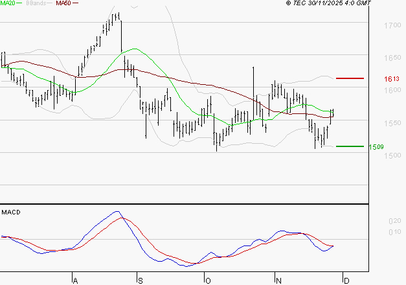
Task: Click the TEC copyright date stamp
Action: 328,3
